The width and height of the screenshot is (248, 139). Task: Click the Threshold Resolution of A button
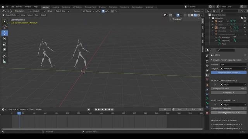click(229, 112)
